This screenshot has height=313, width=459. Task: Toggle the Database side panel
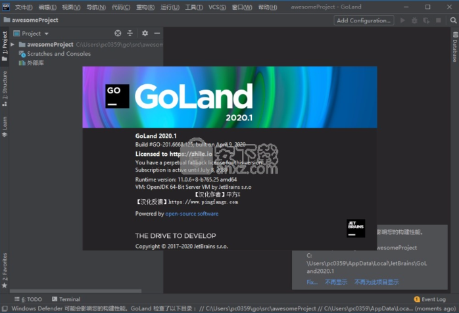454,50
